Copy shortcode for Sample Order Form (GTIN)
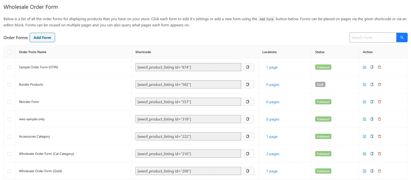The image size is (411, 180). (247, 67)
